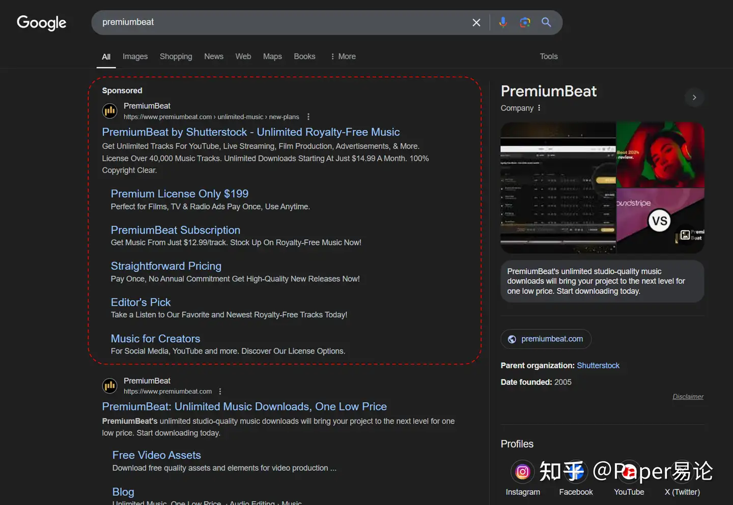Screen dimensions: 733x505
Task: Open three-dot menu next to Company label
Action: (x=539, y=108)
